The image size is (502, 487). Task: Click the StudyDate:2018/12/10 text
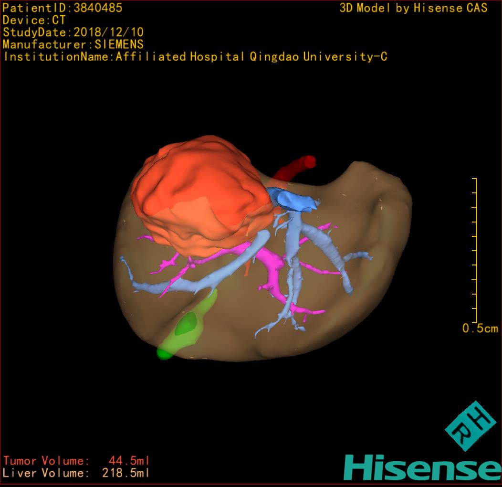(73, 32)
